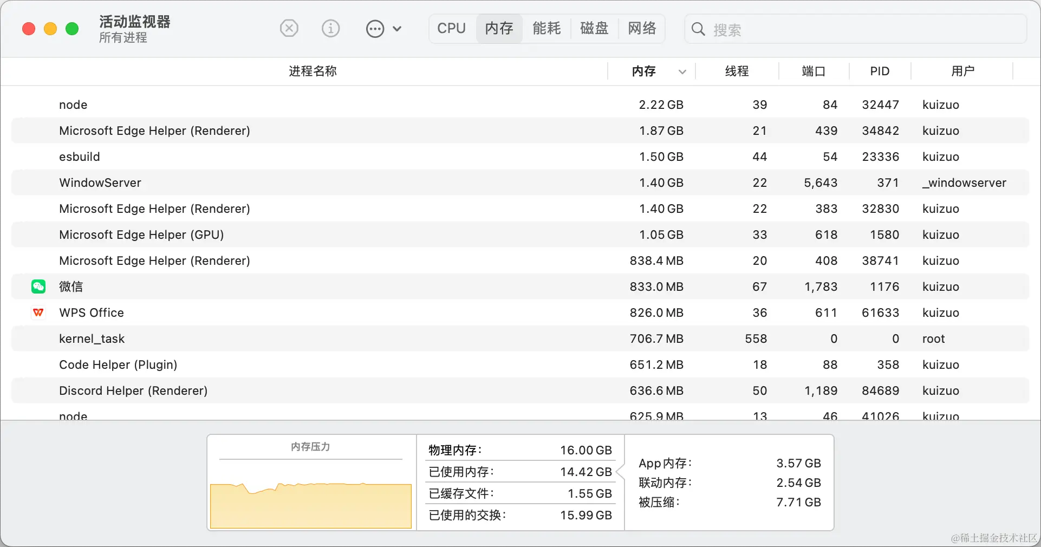Switch to the 网络 tab

(642, 28)
